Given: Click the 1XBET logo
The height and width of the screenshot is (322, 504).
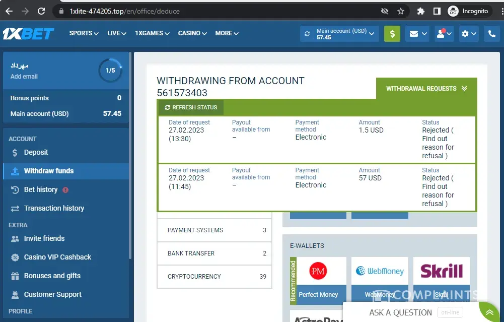Looking at the screenshot, I should 28,33.
